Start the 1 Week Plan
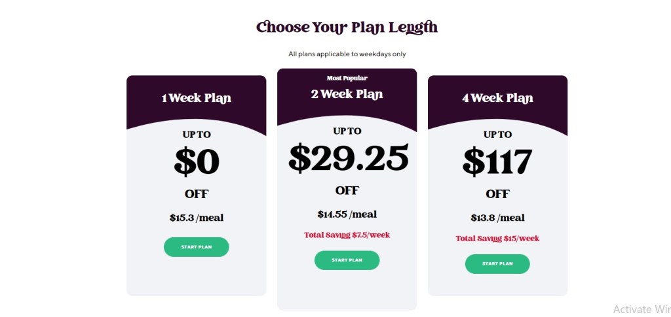The height and width of the screenshot is (317, 671). click(196, 246)
